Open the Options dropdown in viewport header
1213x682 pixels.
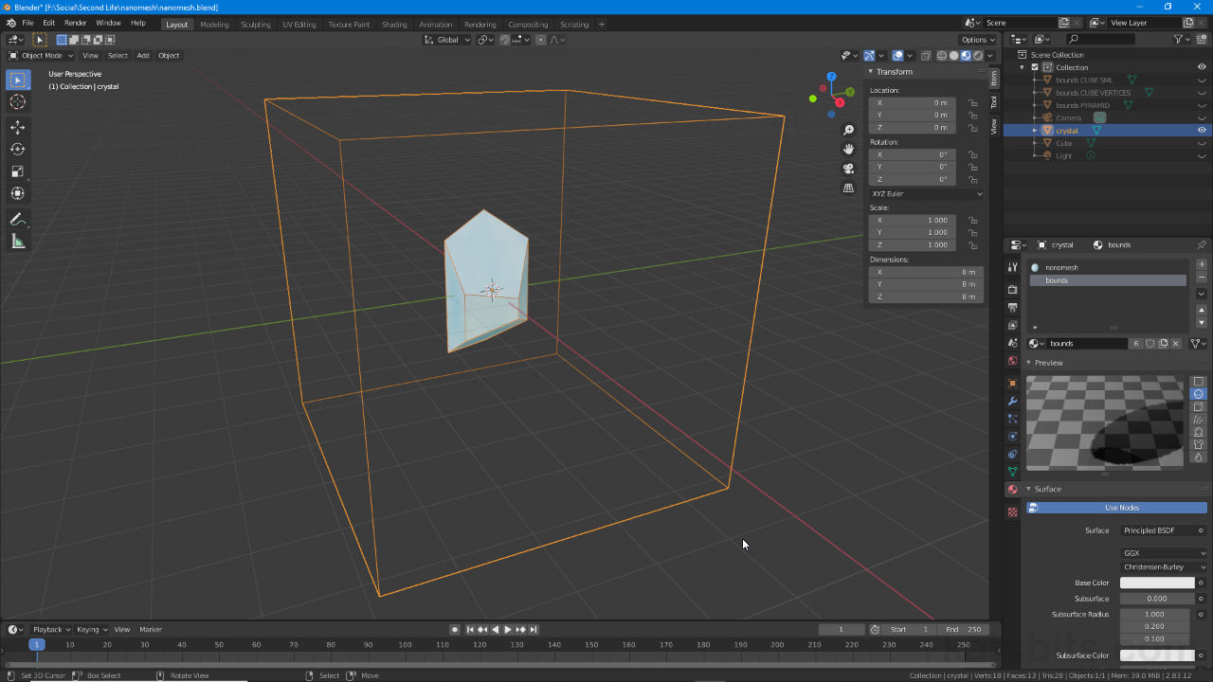pyautogui.click(x=977, y=40)
